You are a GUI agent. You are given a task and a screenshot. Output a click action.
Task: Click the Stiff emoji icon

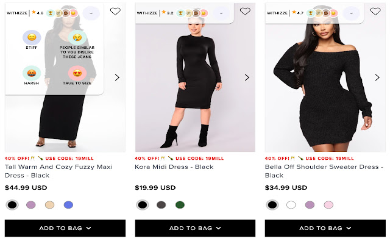click(31, 38)
